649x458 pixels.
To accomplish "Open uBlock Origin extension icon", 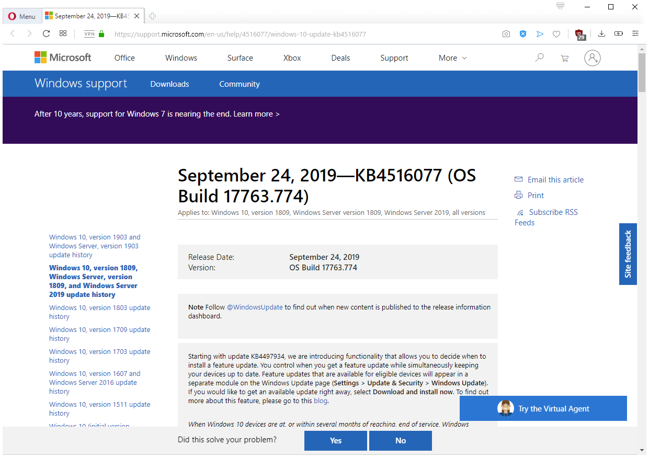I will (580, 34).
